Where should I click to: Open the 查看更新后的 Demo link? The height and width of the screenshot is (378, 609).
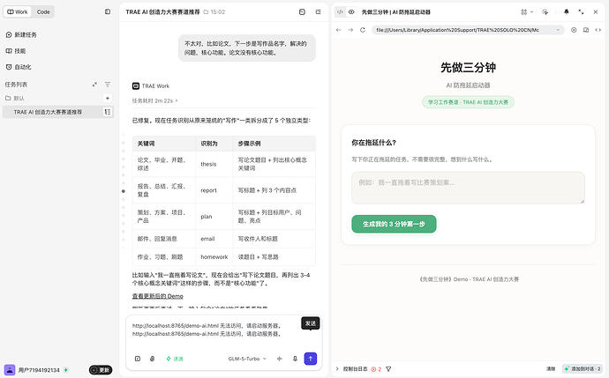pyautogui.click(x=158, y=296)
